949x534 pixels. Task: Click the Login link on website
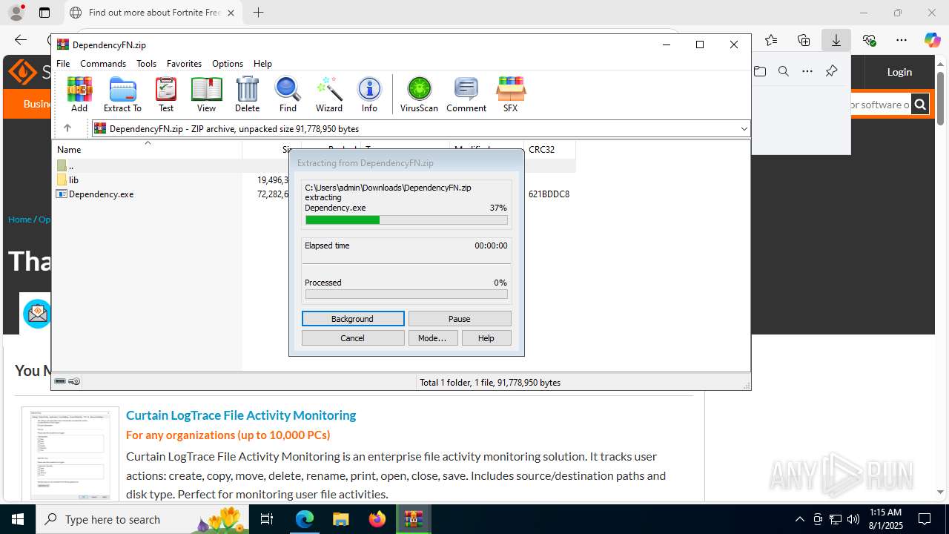899,72
